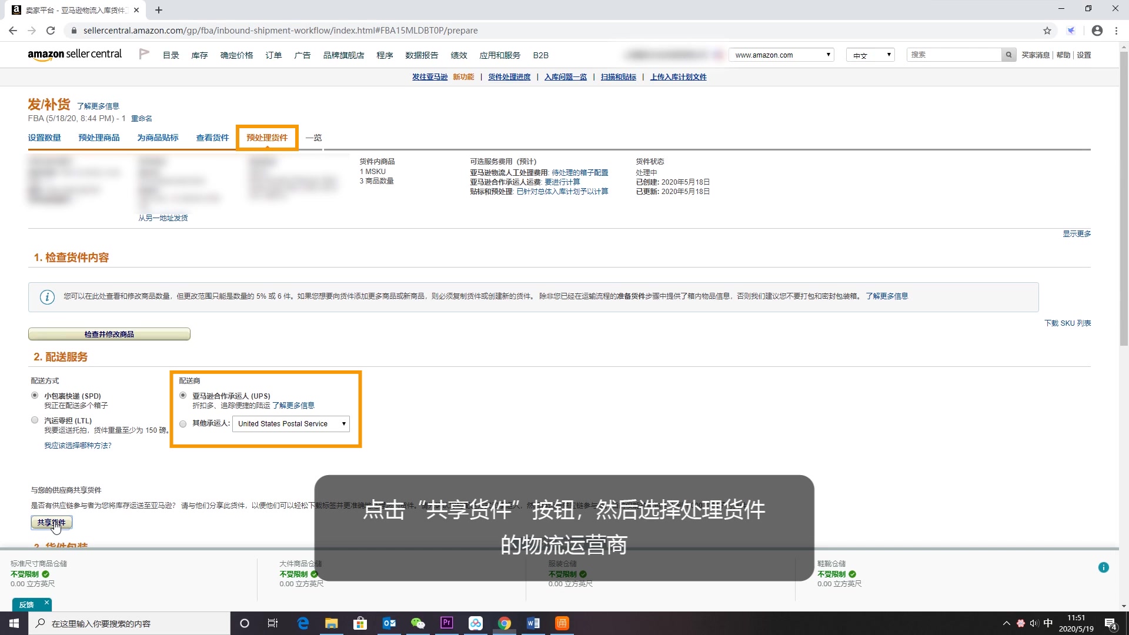This screenshot has width=1129, height=635.
Task: Open Task View on the taskbar
Action: click(x=273, y=623)
